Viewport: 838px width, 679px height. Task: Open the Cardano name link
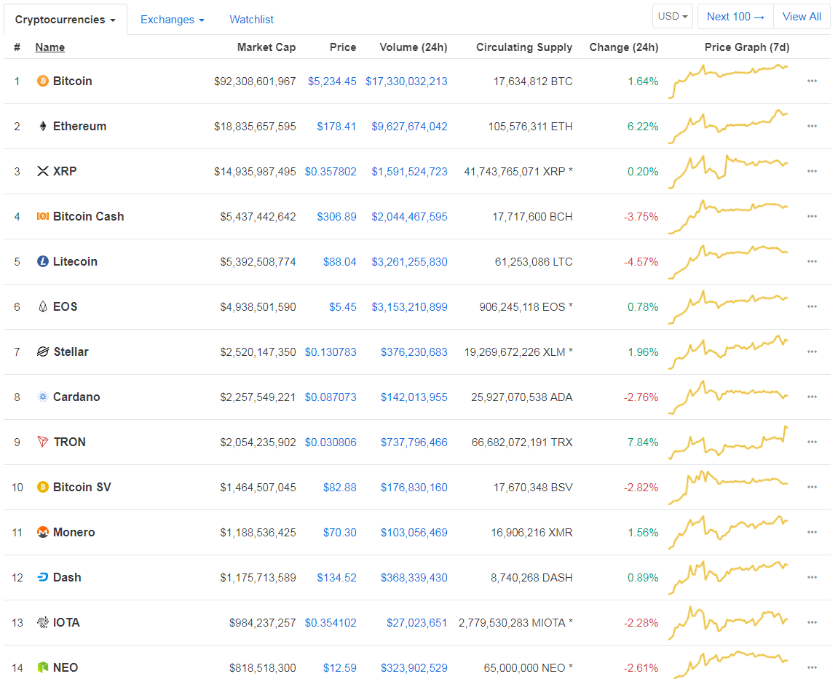pyautogui.click(x=76, y=397)
